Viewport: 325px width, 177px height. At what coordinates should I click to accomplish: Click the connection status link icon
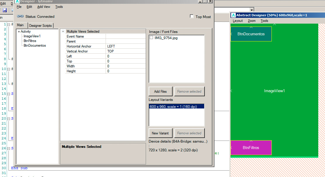(20, 16)
